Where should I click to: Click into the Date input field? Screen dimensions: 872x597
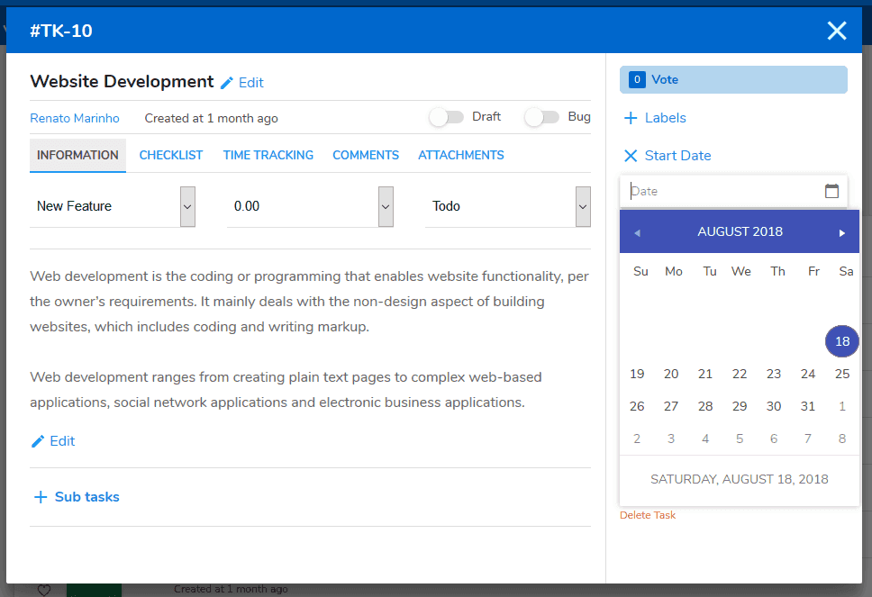coord(721,191)
